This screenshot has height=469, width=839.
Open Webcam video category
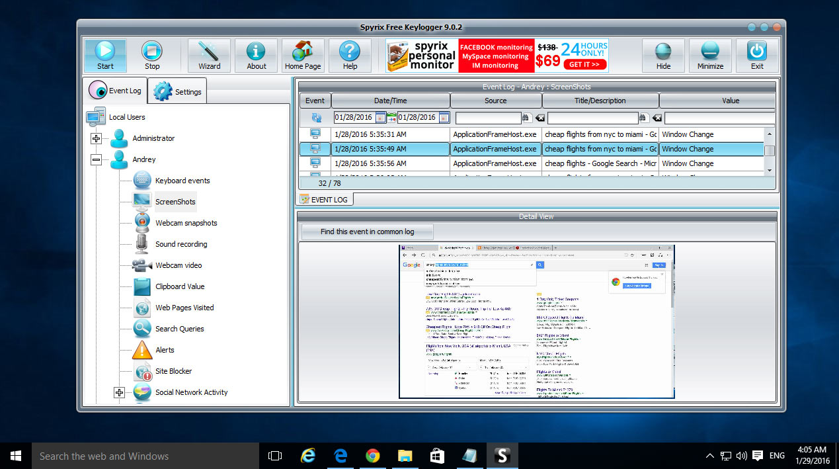point(179,265)
